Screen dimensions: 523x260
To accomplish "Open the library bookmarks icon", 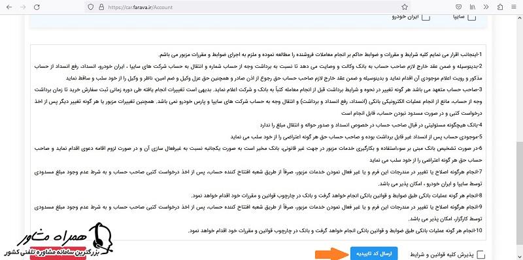I will click(473, 7).
